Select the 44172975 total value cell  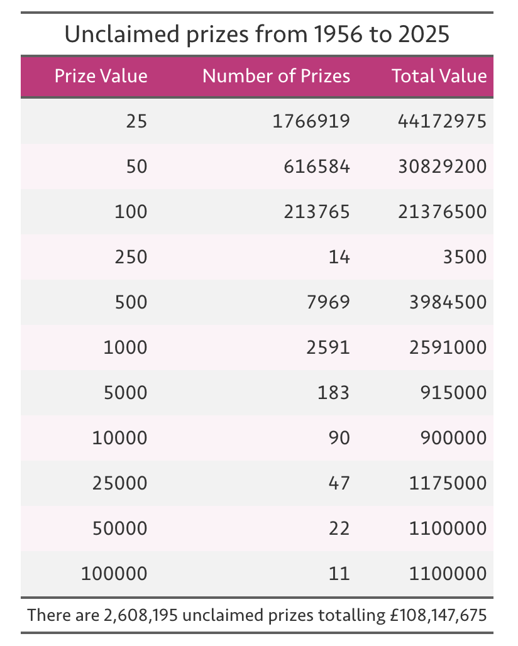click(x=442, y=121)
